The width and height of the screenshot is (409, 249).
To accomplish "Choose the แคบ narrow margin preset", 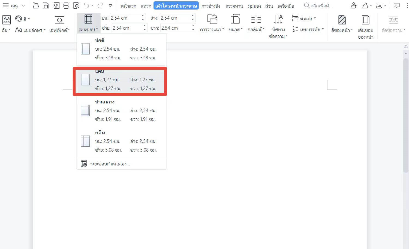I will (x=121, y=80).
